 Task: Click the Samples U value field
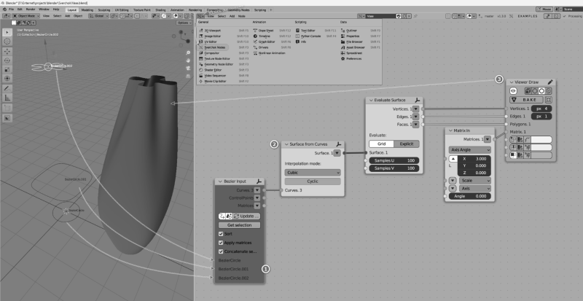click(x=394, y=160)
